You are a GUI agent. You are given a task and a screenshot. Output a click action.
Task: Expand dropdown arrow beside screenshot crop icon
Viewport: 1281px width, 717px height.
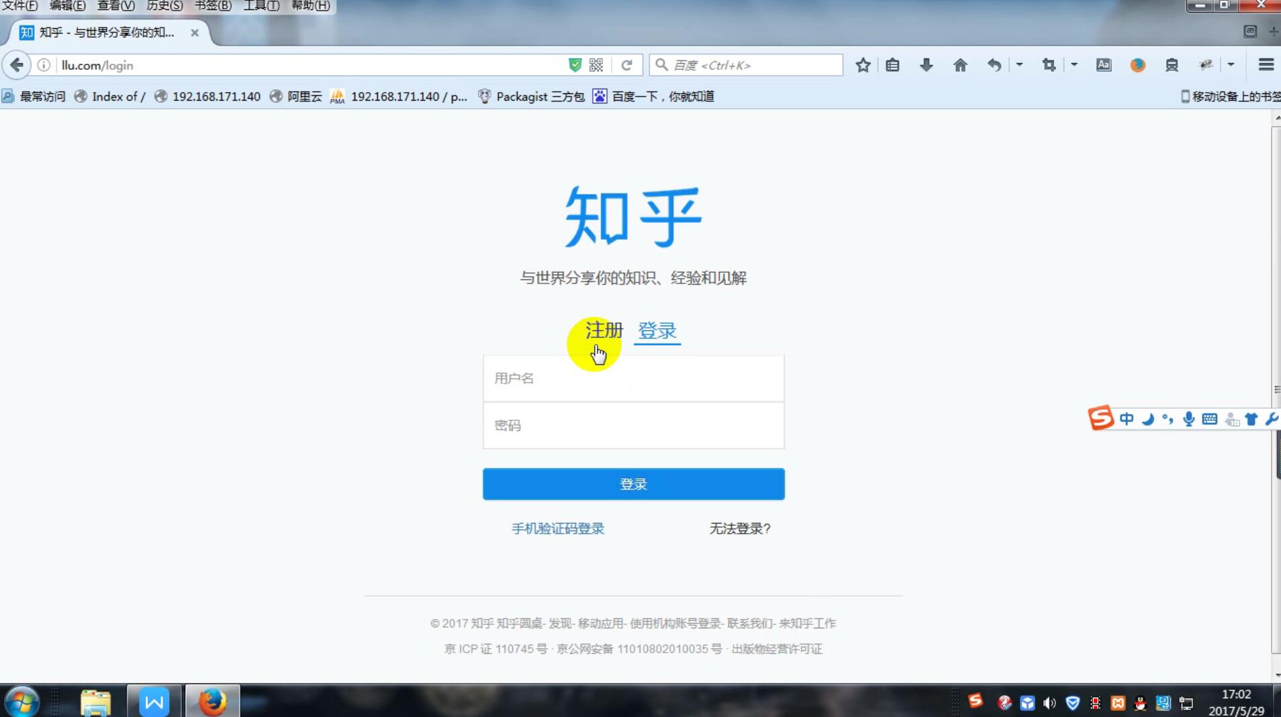1074,65
